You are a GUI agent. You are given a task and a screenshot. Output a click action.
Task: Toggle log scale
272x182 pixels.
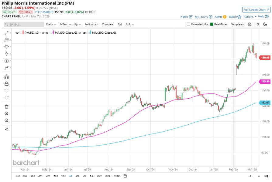(266, 176)
